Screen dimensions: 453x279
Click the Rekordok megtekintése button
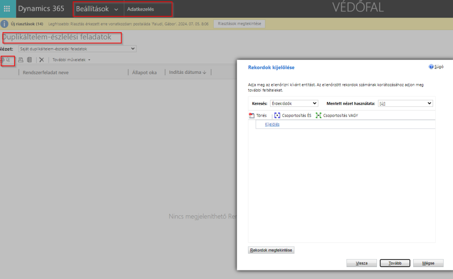pos(271,250)
